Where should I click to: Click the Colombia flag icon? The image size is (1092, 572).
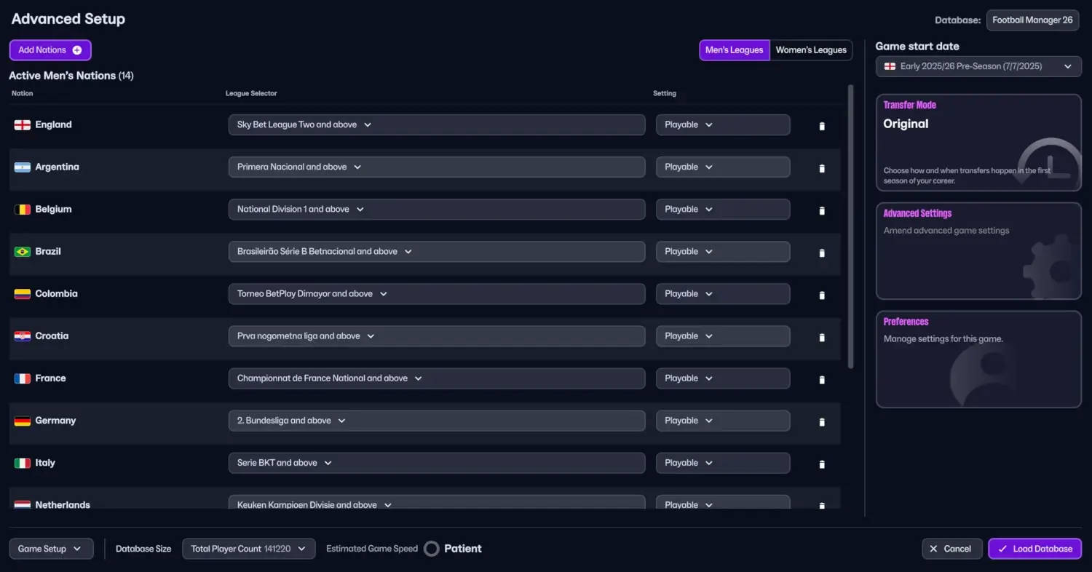[23, 294]
